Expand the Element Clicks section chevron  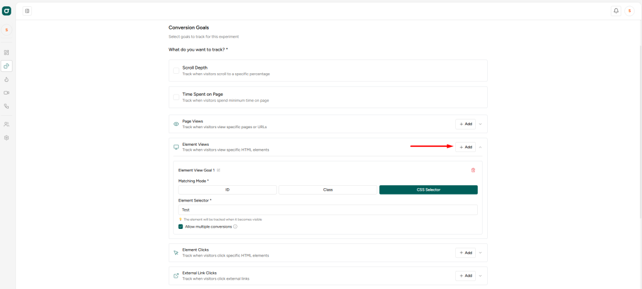480,253
